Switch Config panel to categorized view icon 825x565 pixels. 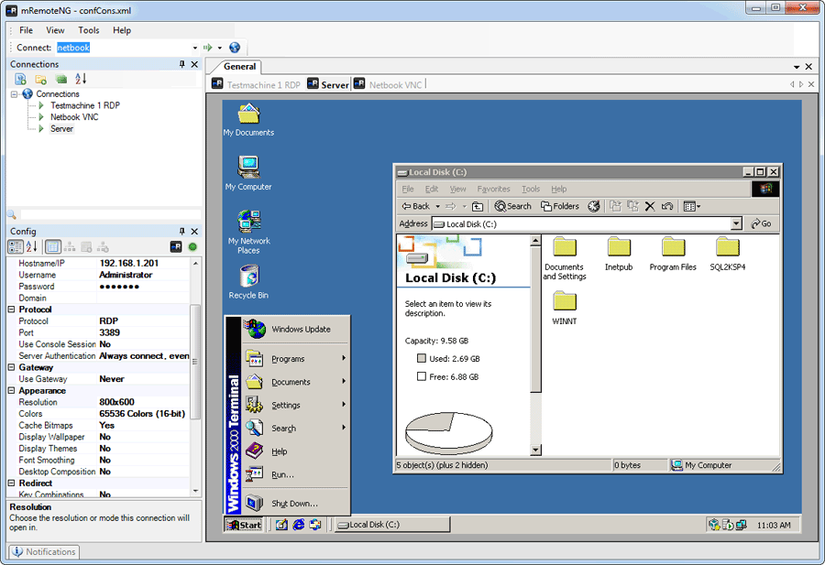[15, 245]
